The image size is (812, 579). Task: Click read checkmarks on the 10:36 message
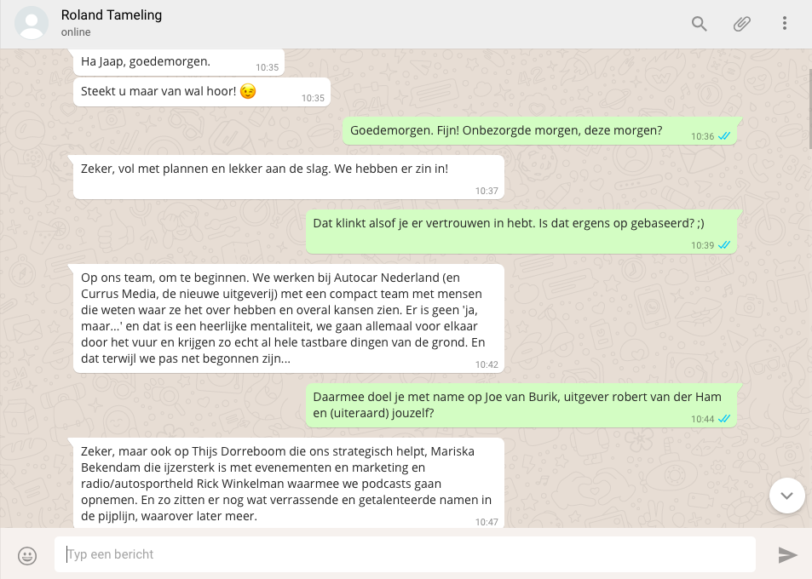click(x=724, y=136)
